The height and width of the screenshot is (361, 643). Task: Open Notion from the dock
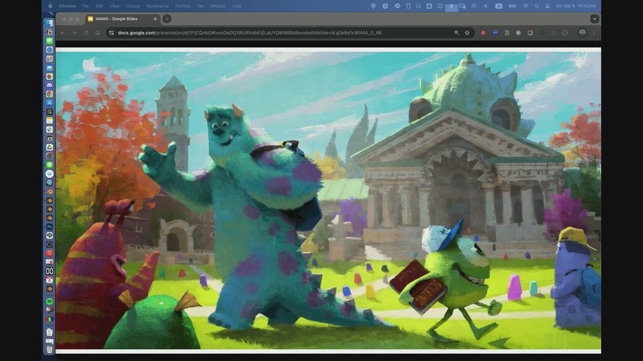tap(49, 32)
